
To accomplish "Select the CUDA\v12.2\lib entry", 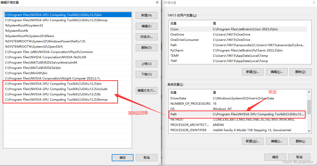I will click(x=68, y=94).
